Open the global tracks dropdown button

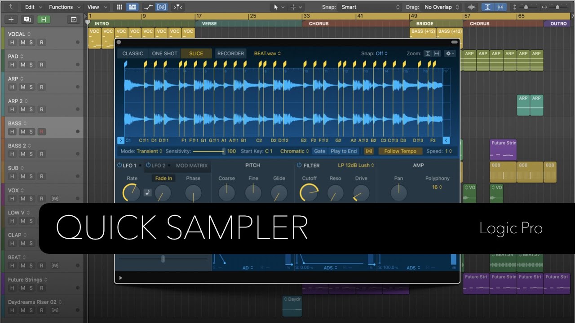click(74, 19)
